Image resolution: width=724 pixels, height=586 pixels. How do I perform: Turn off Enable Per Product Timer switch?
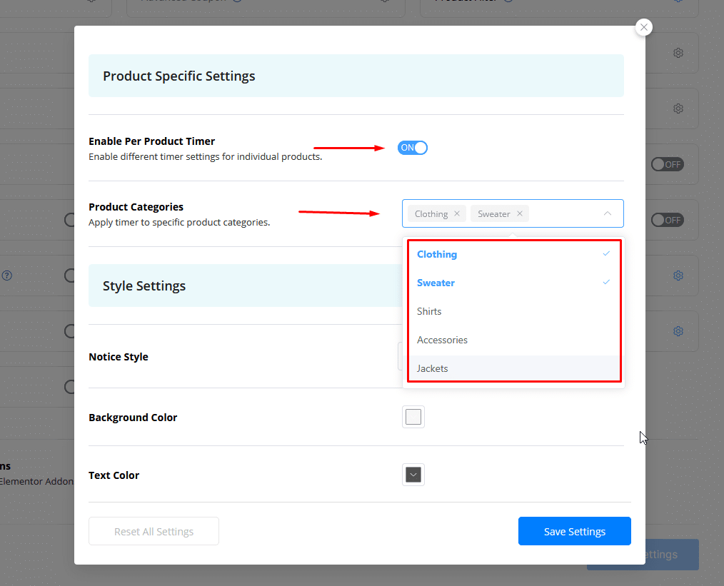click(x=413, y=148)
